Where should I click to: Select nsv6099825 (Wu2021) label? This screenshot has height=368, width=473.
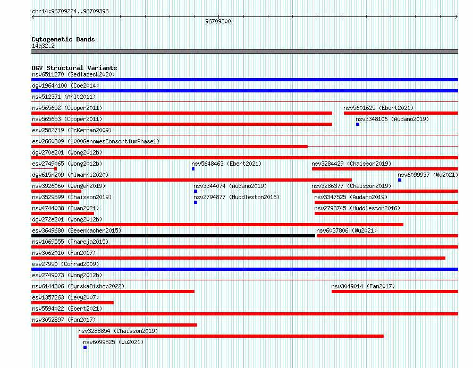113,342
